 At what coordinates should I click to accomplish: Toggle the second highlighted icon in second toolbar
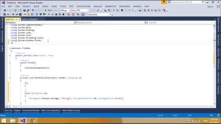pyautogui.click(x=29, y=14)
